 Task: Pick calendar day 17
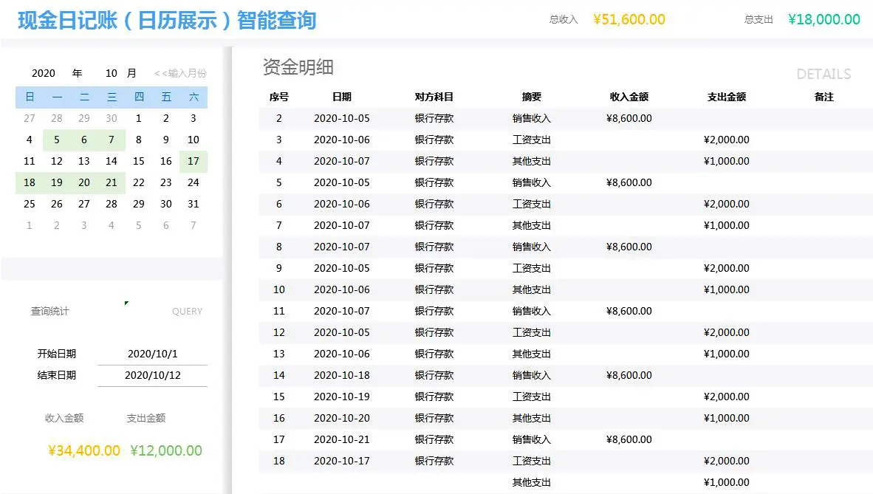point(194,161)
